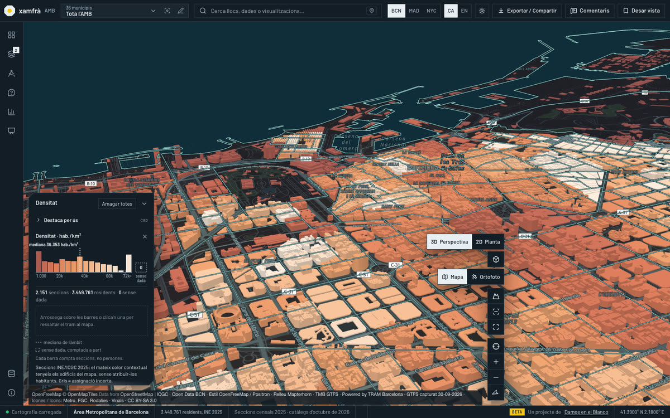
Task: Click the AMB label next to logo
Action: click(x=50, y=11)
